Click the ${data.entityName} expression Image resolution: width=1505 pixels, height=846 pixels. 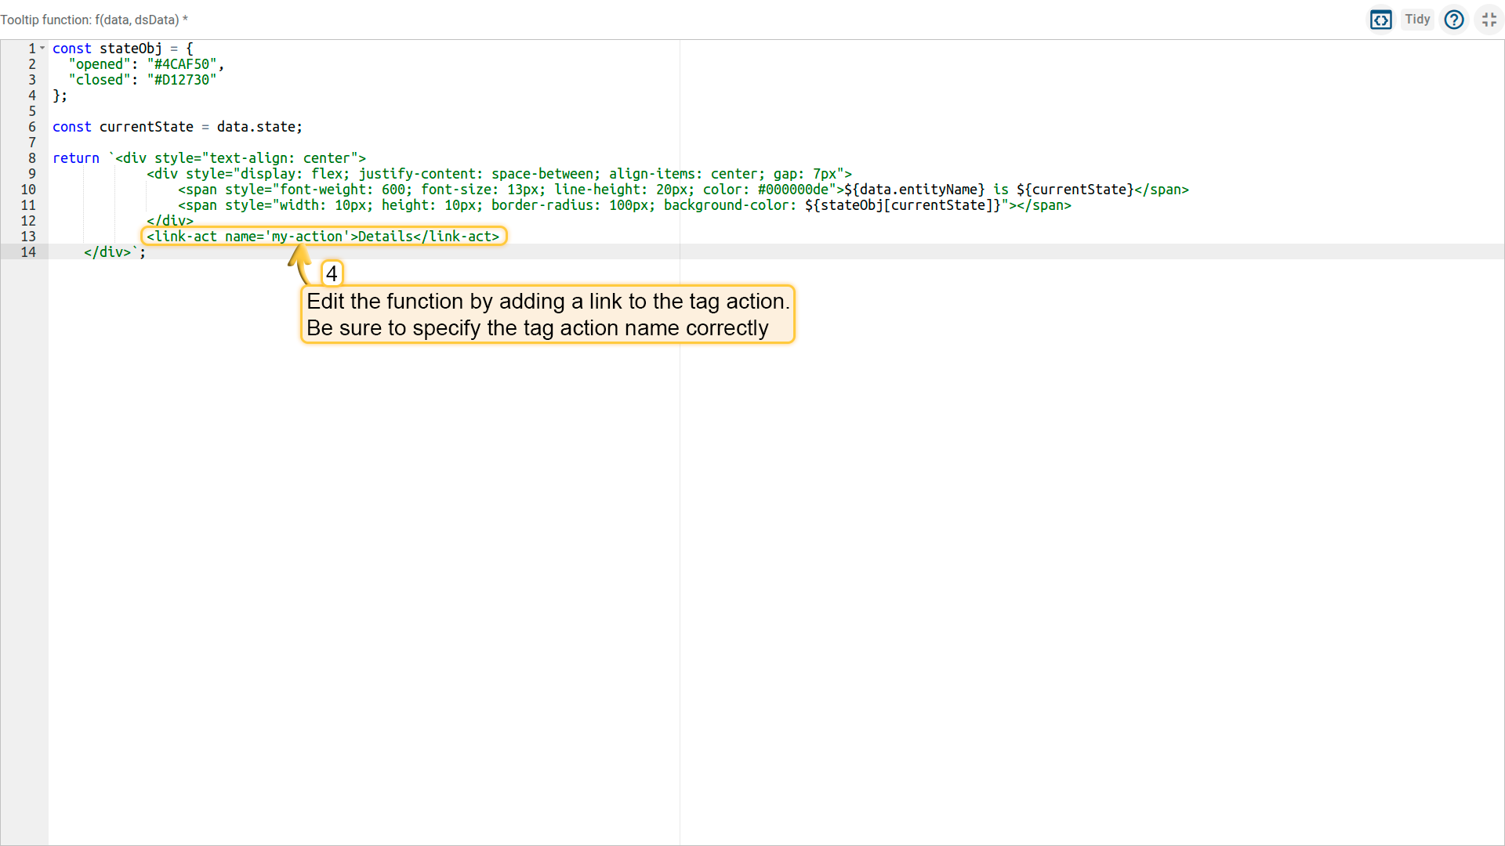(x=914, y=190)
